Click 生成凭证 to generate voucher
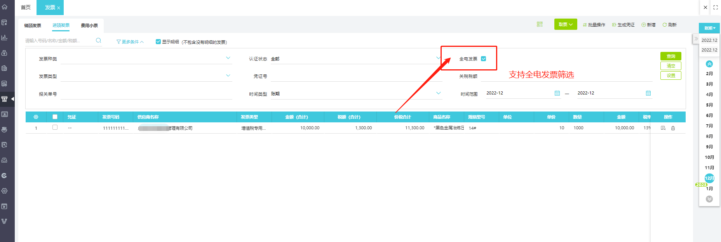This screenshot has width=721, height=242. point(623,25)
